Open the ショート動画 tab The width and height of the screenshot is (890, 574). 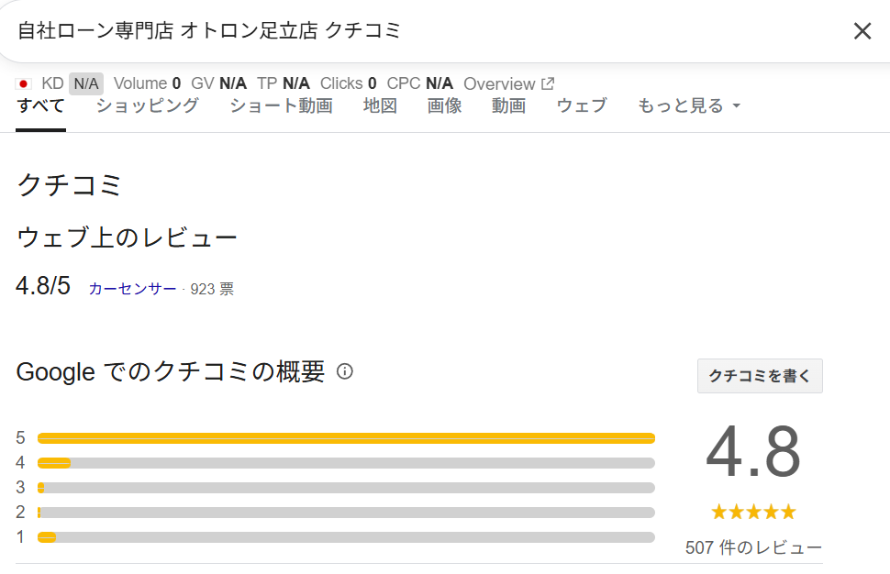281,105
